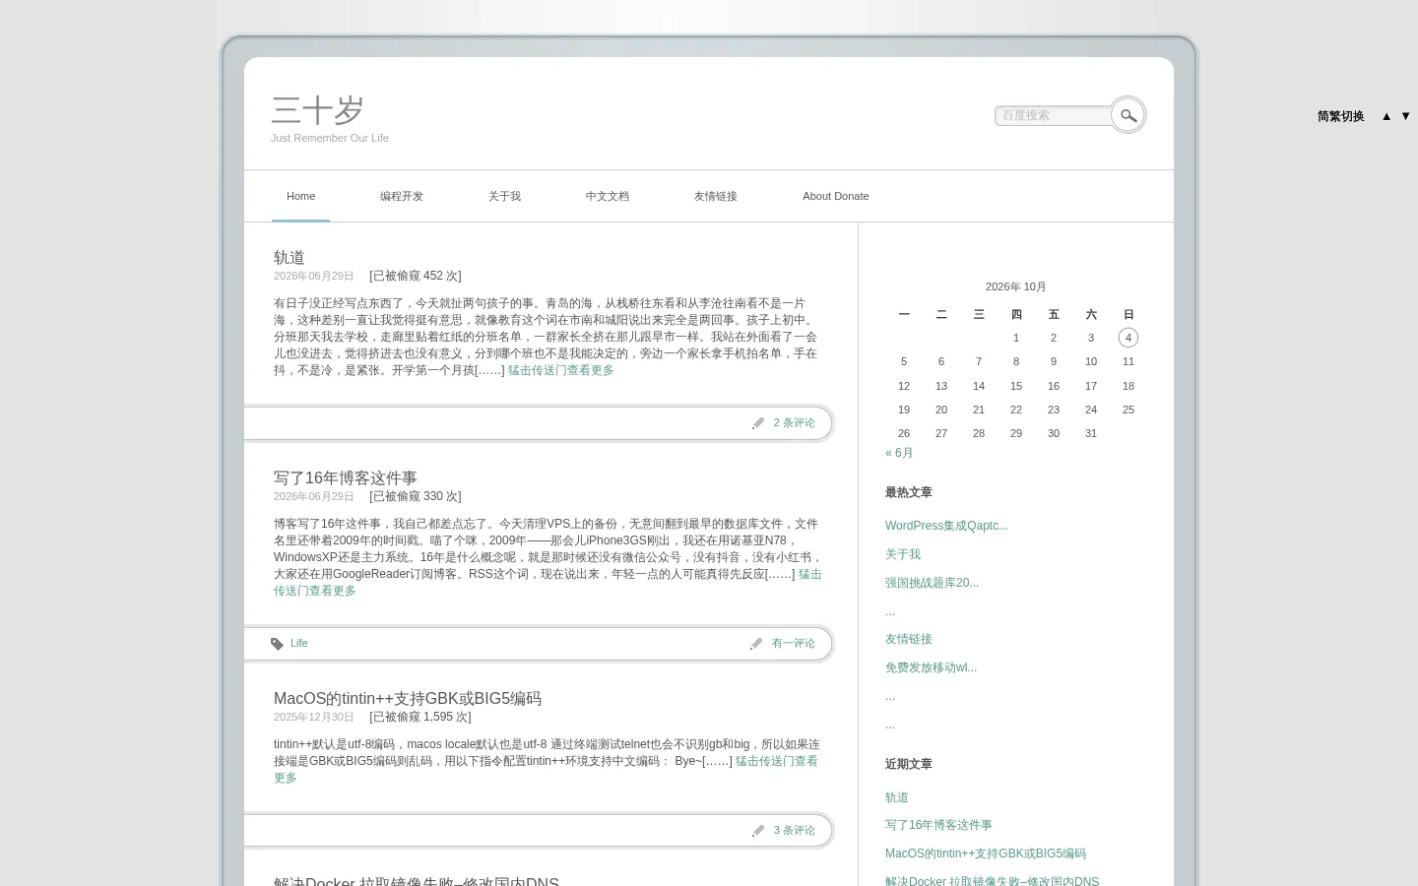Click the magnifier search button

(1128, 115)
